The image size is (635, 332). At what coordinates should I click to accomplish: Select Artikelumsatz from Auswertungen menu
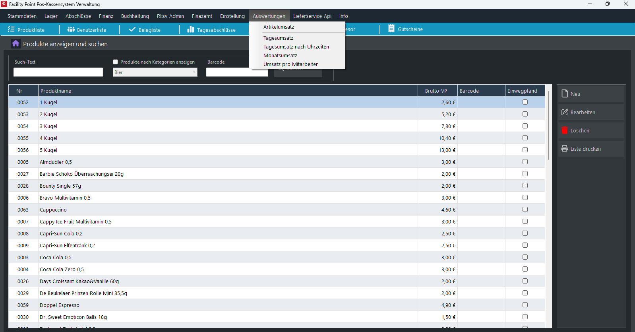(279, 27)
